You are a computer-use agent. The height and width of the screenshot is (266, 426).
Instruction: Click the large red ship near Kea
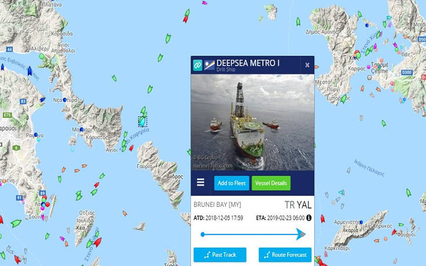(98, 242)
